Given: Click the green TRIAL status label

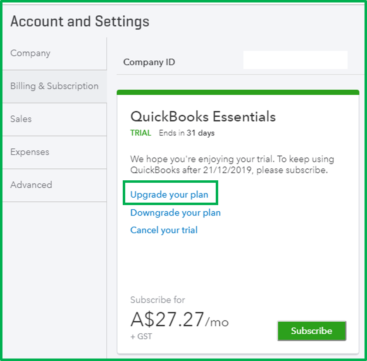Looking at the screenshot, I should click(x=141, y=133).
